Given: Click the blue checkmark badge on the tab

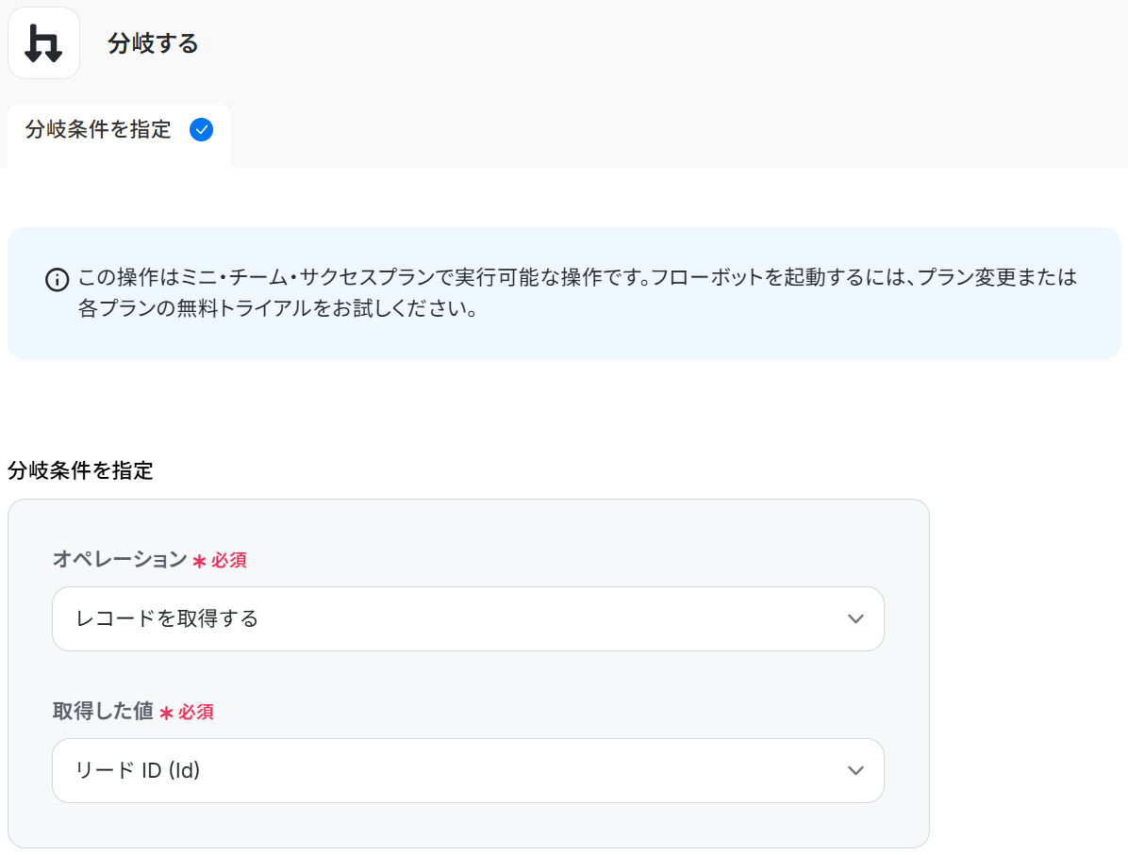Looking at the screenshot, I should pyautogui.click(x=201, y=130).
